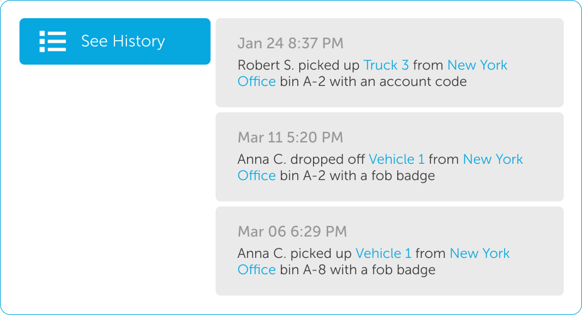Open the Truck 3 link

pos(386,65)
